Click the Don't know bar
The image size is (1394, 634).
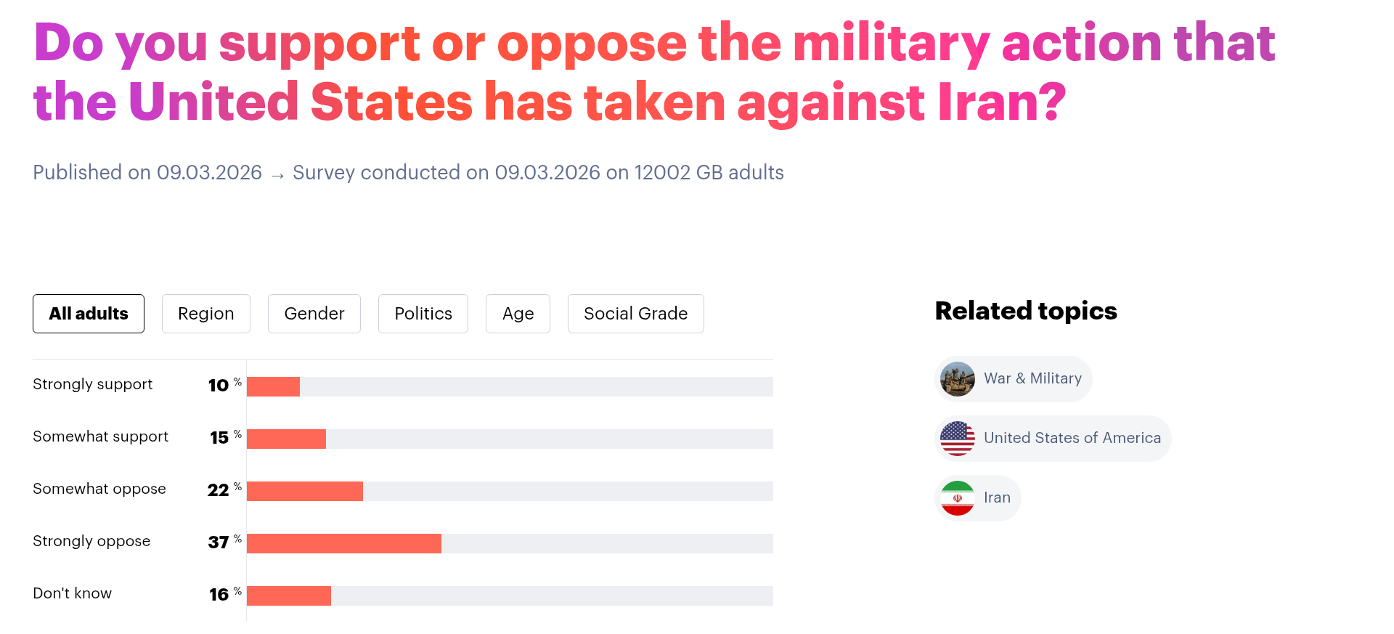[288, 595]
